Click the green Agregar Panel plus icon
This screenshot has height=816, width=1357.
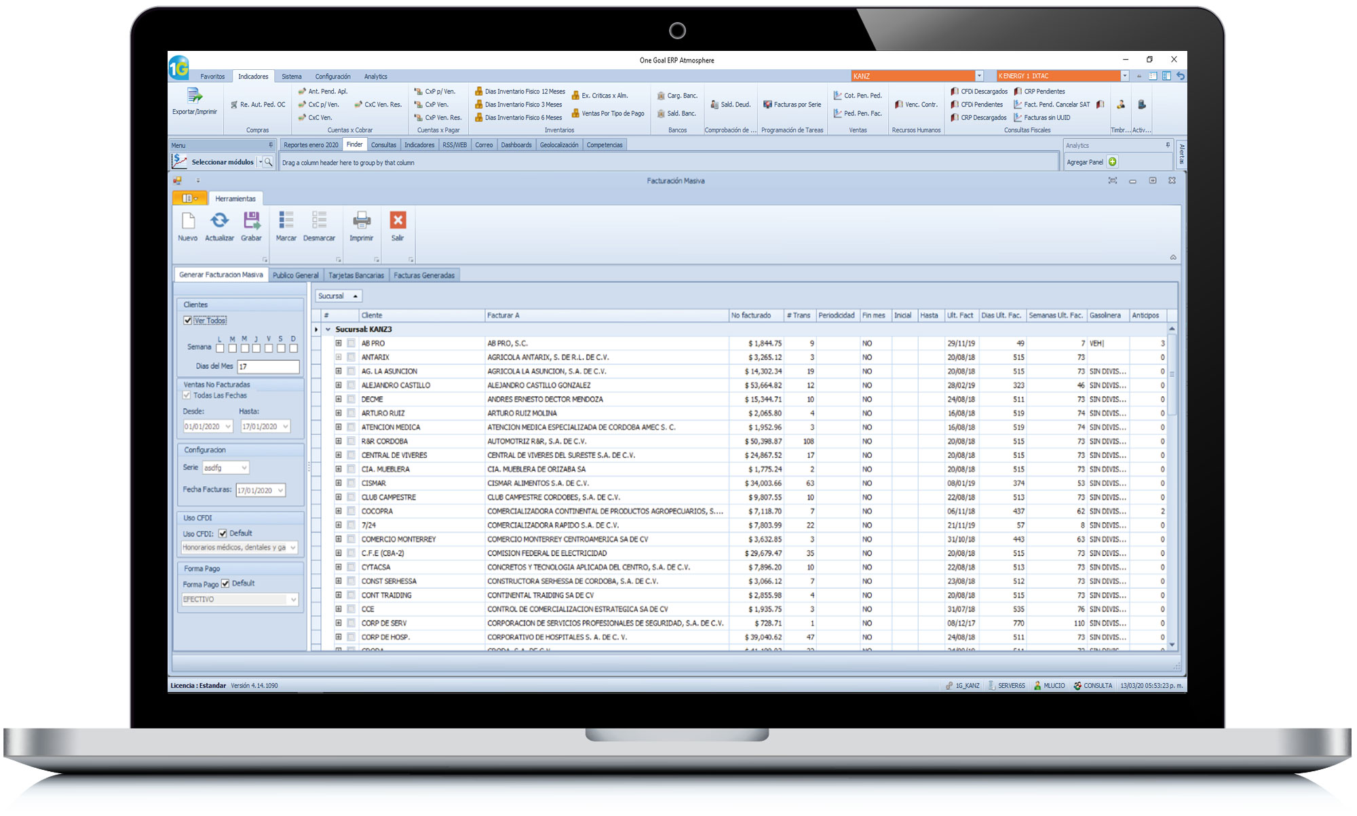coord(1113,162)
